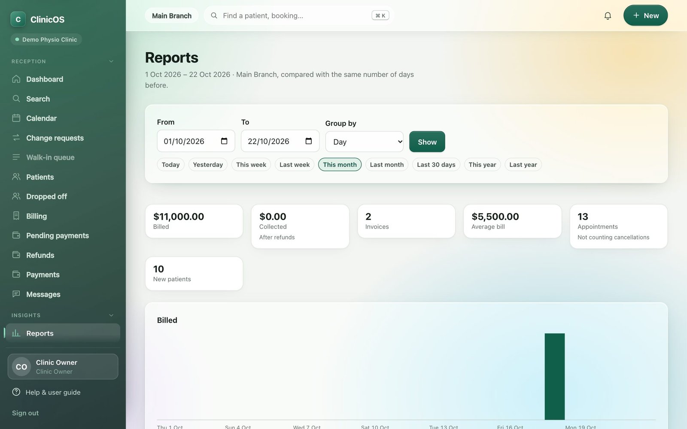Open the Main Branch selector
Image resolution: width=687 pixels, height=429 pixels.
tap(172, 16)
